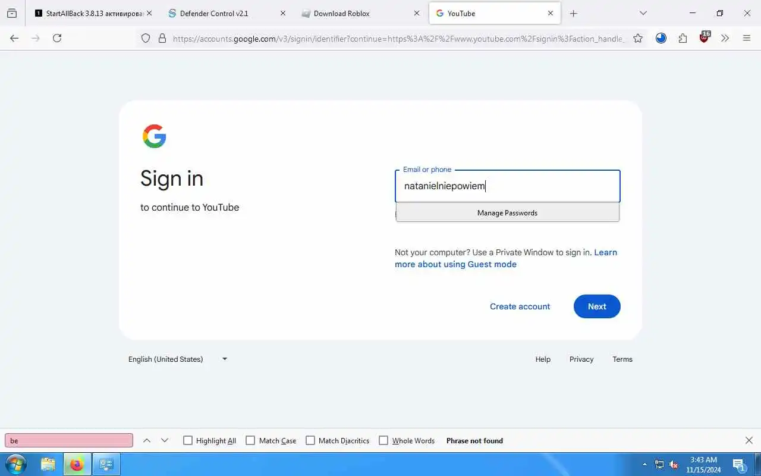The width and height of the screenshot is (761, 476).
Task: Select the YouTube tab
Action: pyautogui.click(x=495, y=13)
